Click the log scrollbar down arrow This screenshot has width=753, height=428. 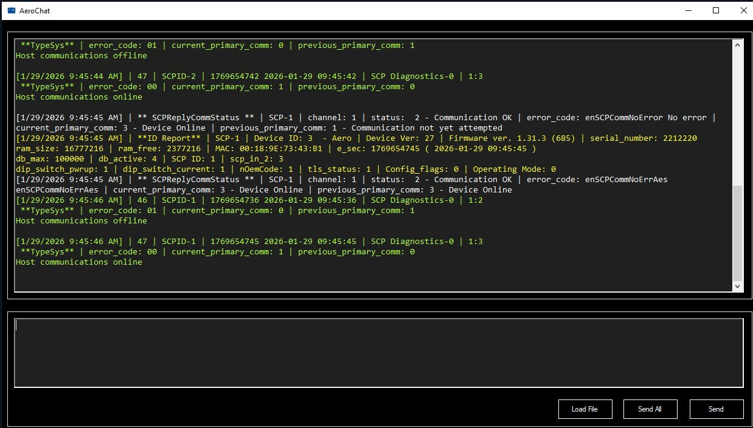(738, 287)
